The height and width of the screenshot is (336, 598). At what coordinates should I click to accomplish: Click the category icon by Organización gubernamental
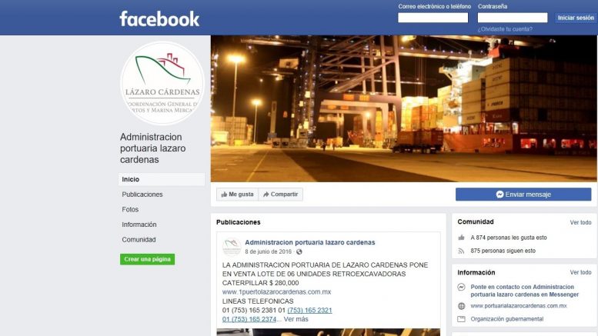coord(461,319)
